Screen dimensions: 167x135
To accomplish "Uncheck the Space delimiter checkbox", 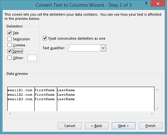I will click(x=9, y=51).
